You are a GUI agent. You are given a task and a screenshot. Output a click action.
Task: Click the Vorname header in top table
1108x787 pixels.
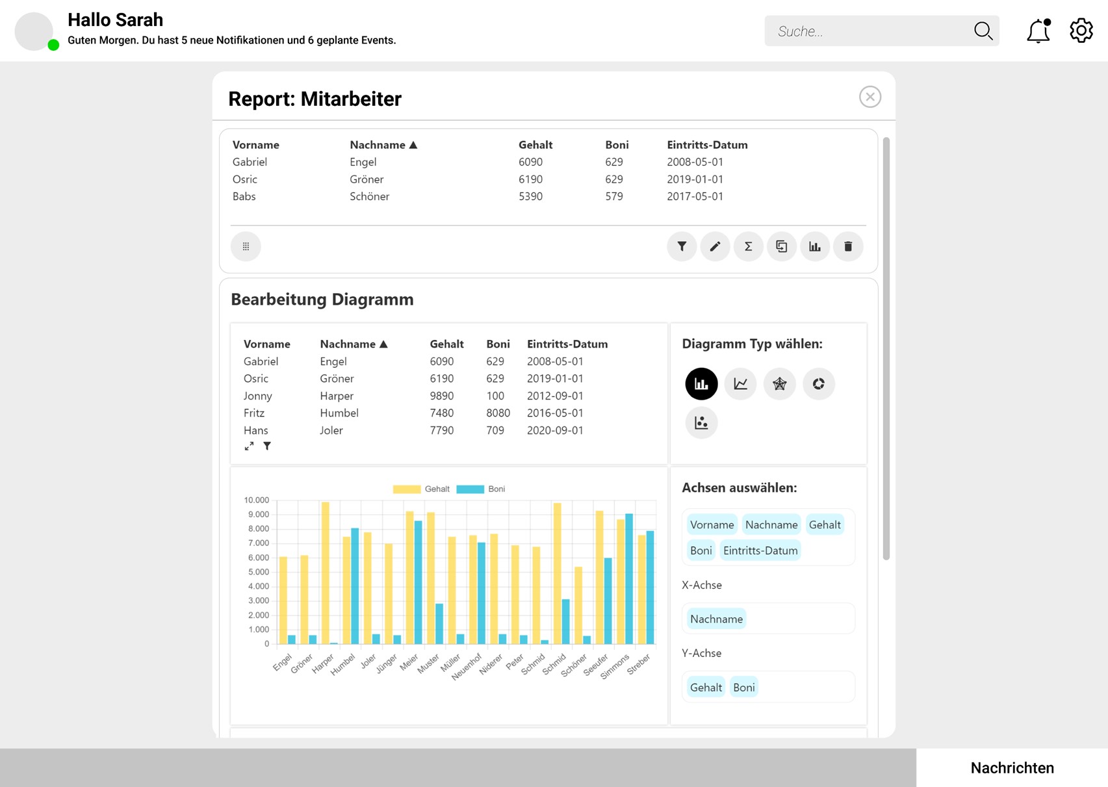click(x=256, y=145)
